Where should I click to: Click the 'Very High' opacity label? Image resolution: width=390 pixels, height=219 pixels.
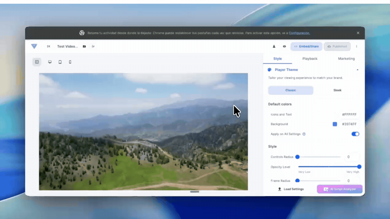[x=353, y=172]
